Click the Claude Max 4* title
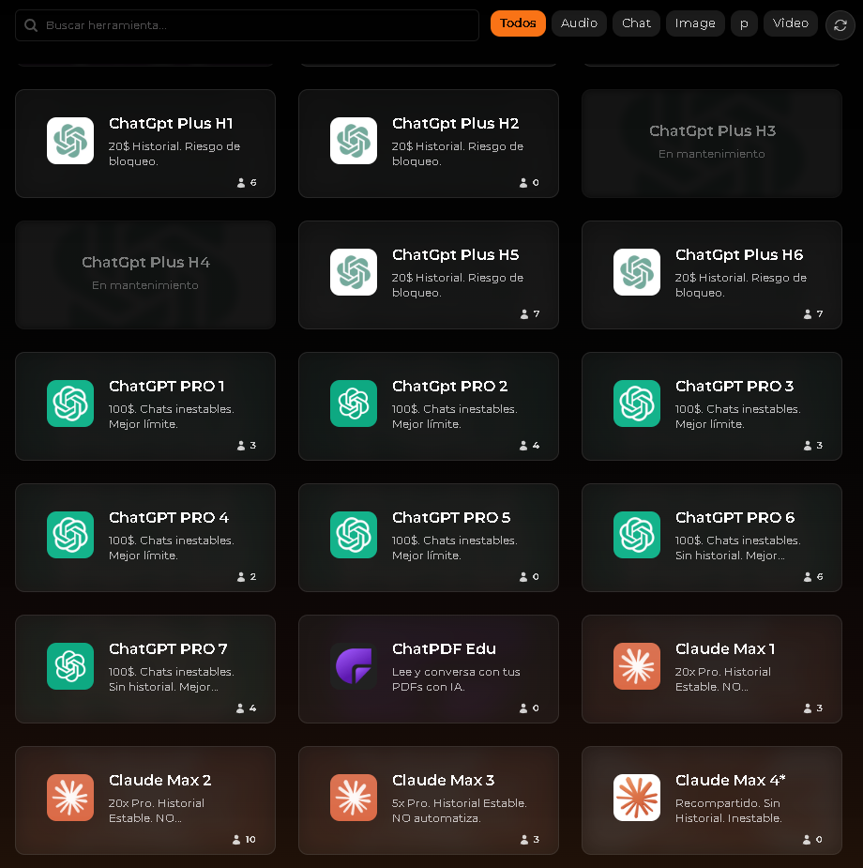863x868 pixels. (731, 781)
